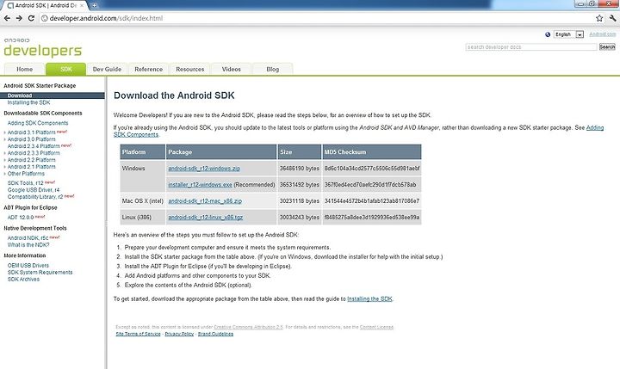Expand the Android 2.2 Platform entry
This screenshot has width=620, height=369.
5,160
